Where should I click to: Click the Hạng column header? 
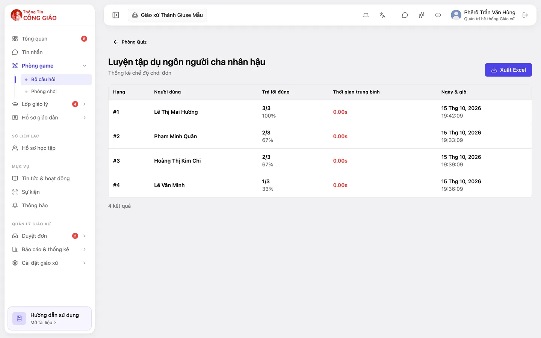[x=119, y=92]
